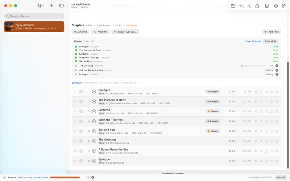The height and width of the screenshot is (181, 290).
Task: Click the Clear Finished link
Action: tap(253, 41)
